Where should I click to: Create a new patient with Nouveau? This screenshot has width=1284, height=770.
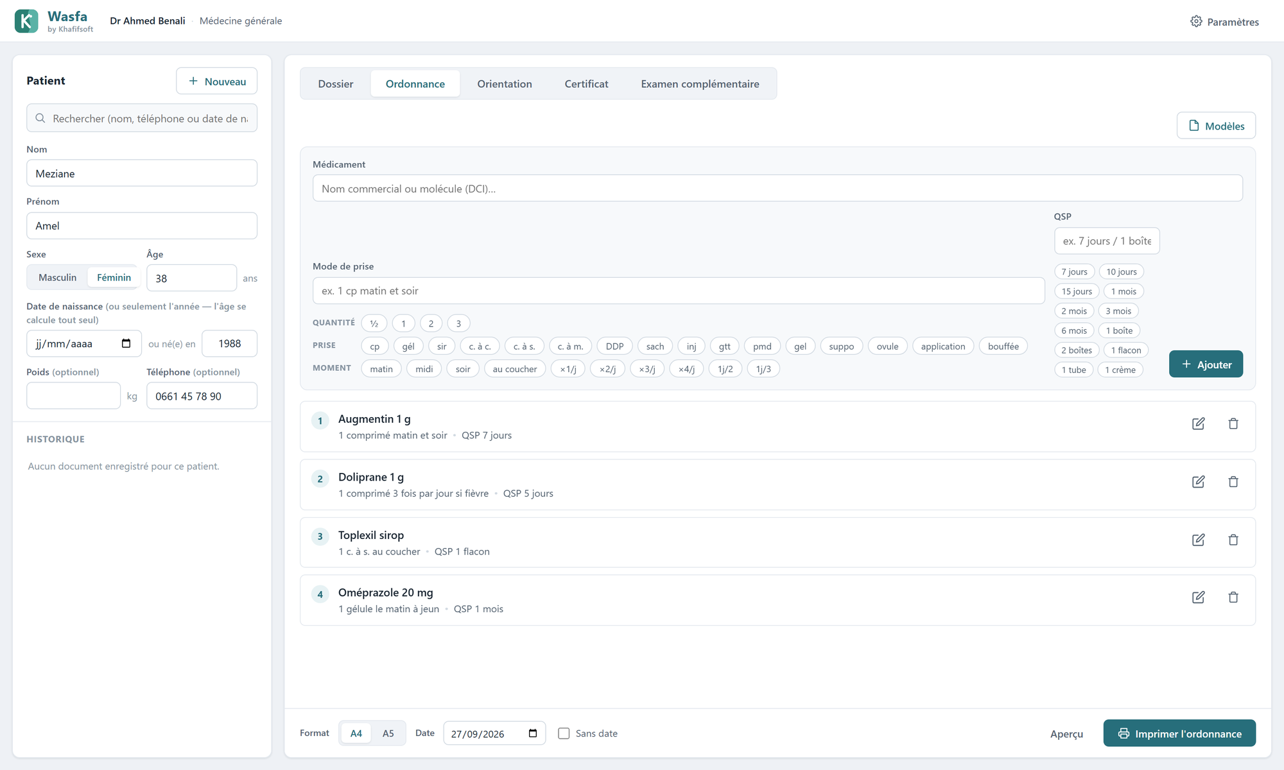tap(217, 81)
